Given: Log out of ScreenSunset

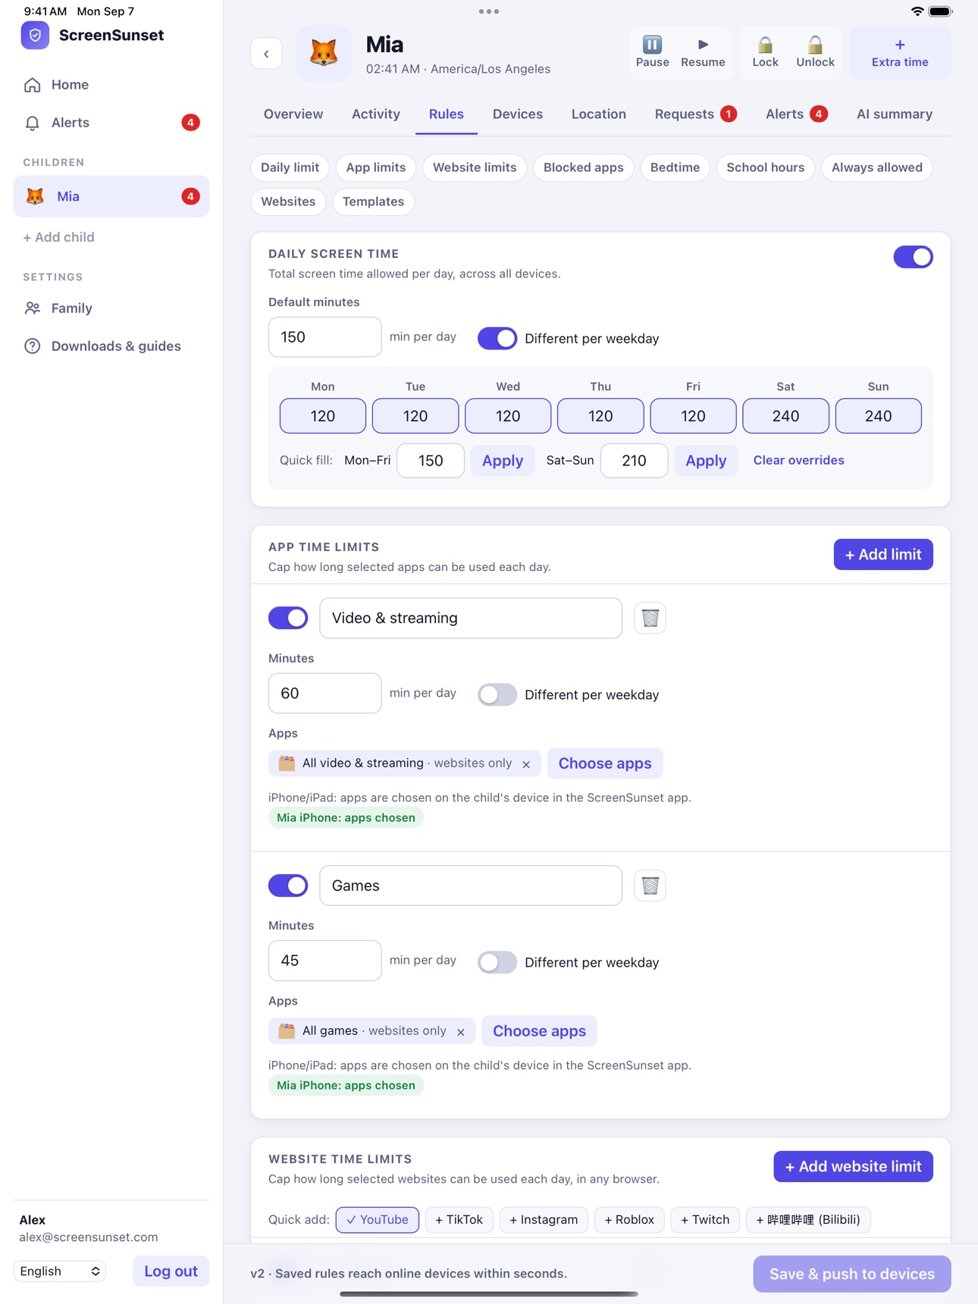Looking at the screenshot, I should pos(171,1271).
